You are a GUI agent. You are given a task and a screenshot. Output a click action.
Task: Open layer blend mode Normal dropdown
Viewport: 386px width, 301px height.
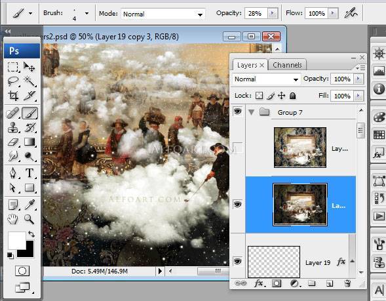266,79
